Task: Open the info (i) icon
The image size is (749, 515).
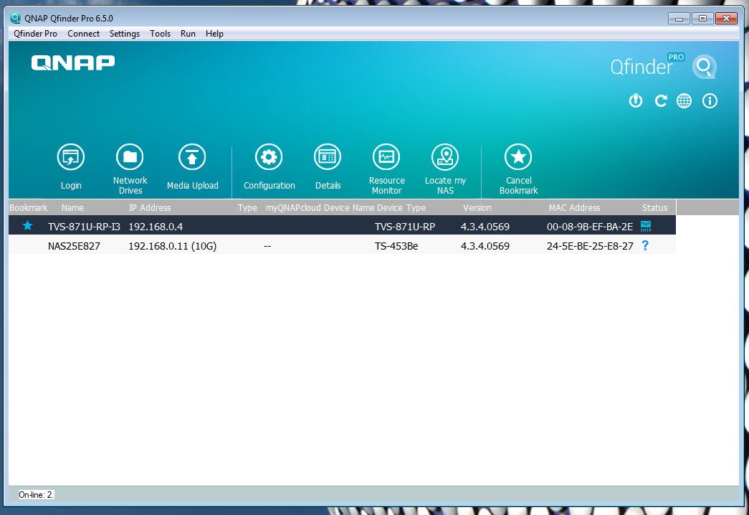Action: [x=710, y=101]
